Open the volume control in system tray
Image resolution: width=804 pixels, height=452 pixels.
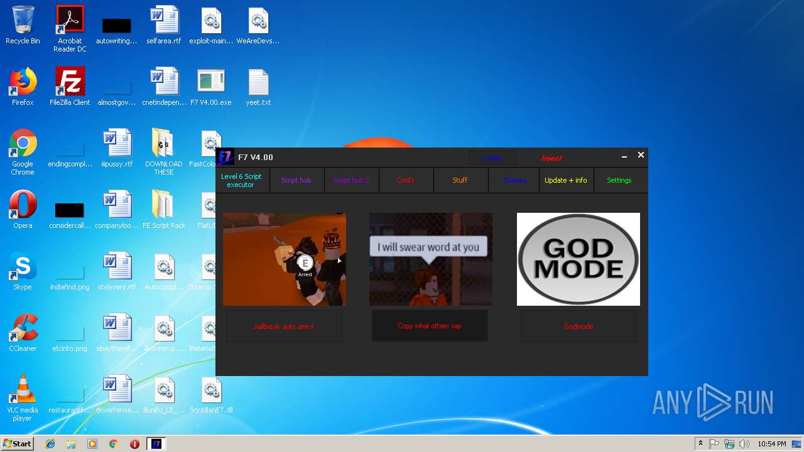[744, 444]
